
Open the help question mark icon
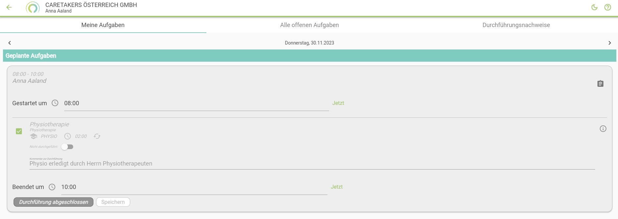(x=608, y=7)
